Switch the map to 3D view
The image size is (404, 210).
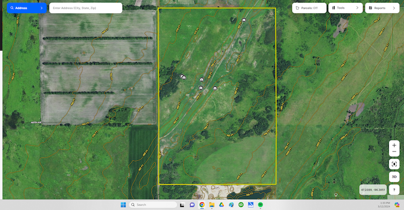394,177
